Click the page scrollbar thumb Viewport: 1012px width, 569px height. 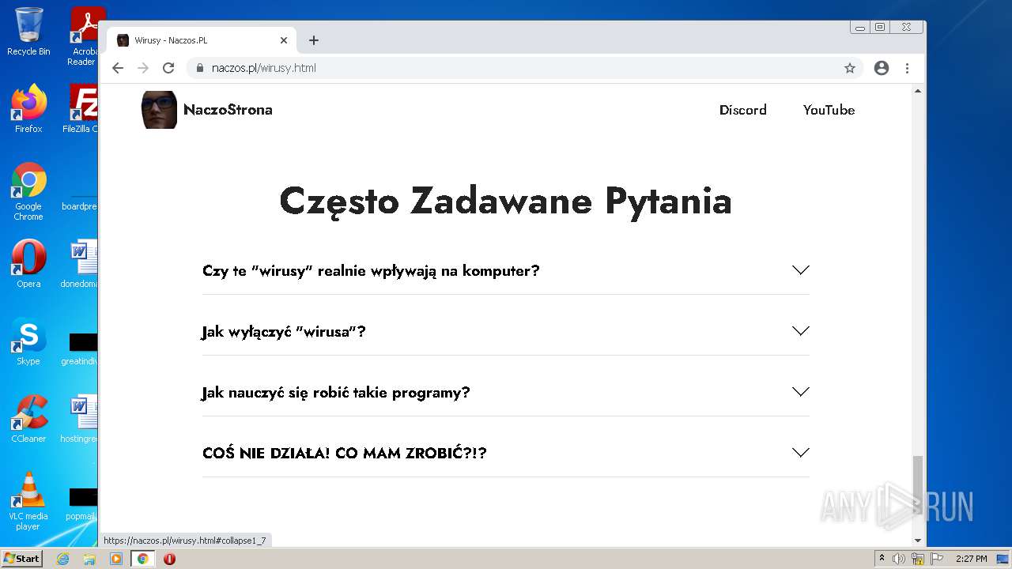point(918,484)
